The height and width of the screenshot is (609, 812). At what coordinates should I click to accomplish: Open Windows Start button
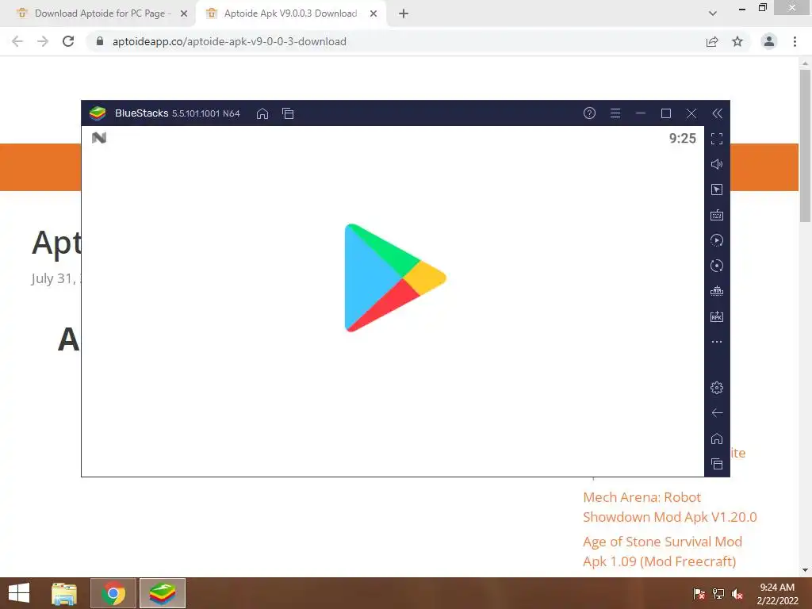coord(19,593)
